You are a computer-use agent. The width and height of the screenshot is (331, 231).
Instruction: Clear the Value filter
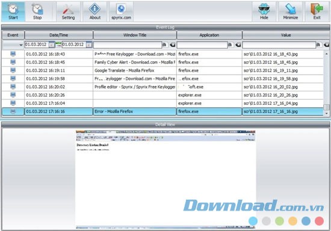(x=326, y=45)
